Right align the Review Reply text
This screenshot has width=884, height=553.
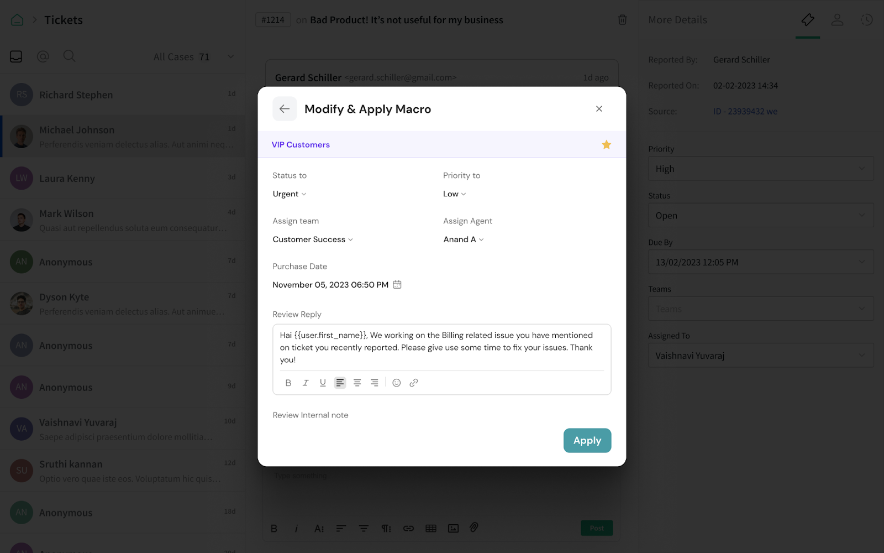click(374, 383)
